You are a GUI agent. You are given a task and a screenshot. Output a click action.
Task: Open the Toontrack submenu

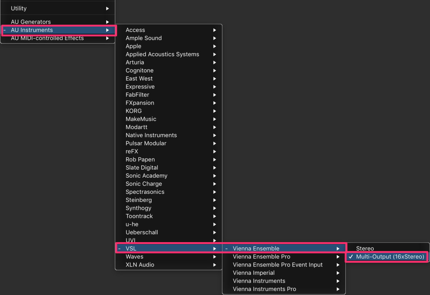point(168,216)
